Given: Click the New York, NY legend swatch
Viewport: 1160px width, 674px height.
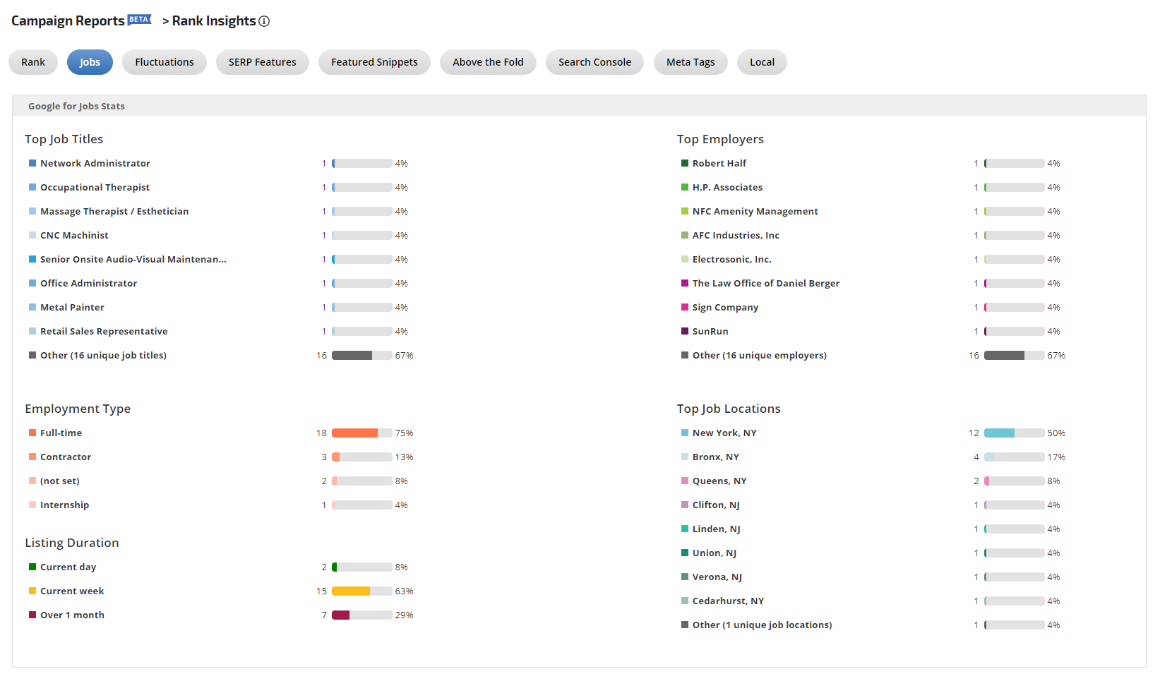Looking at the screenshot, I should click(684, 433).
